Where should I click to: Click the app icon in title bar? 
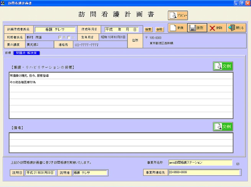click(3, 3)
